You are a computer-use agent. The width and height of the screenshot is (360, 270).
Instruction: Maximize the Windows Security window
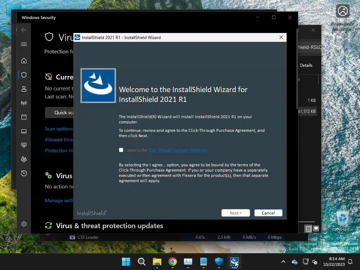tap(274, 18)
